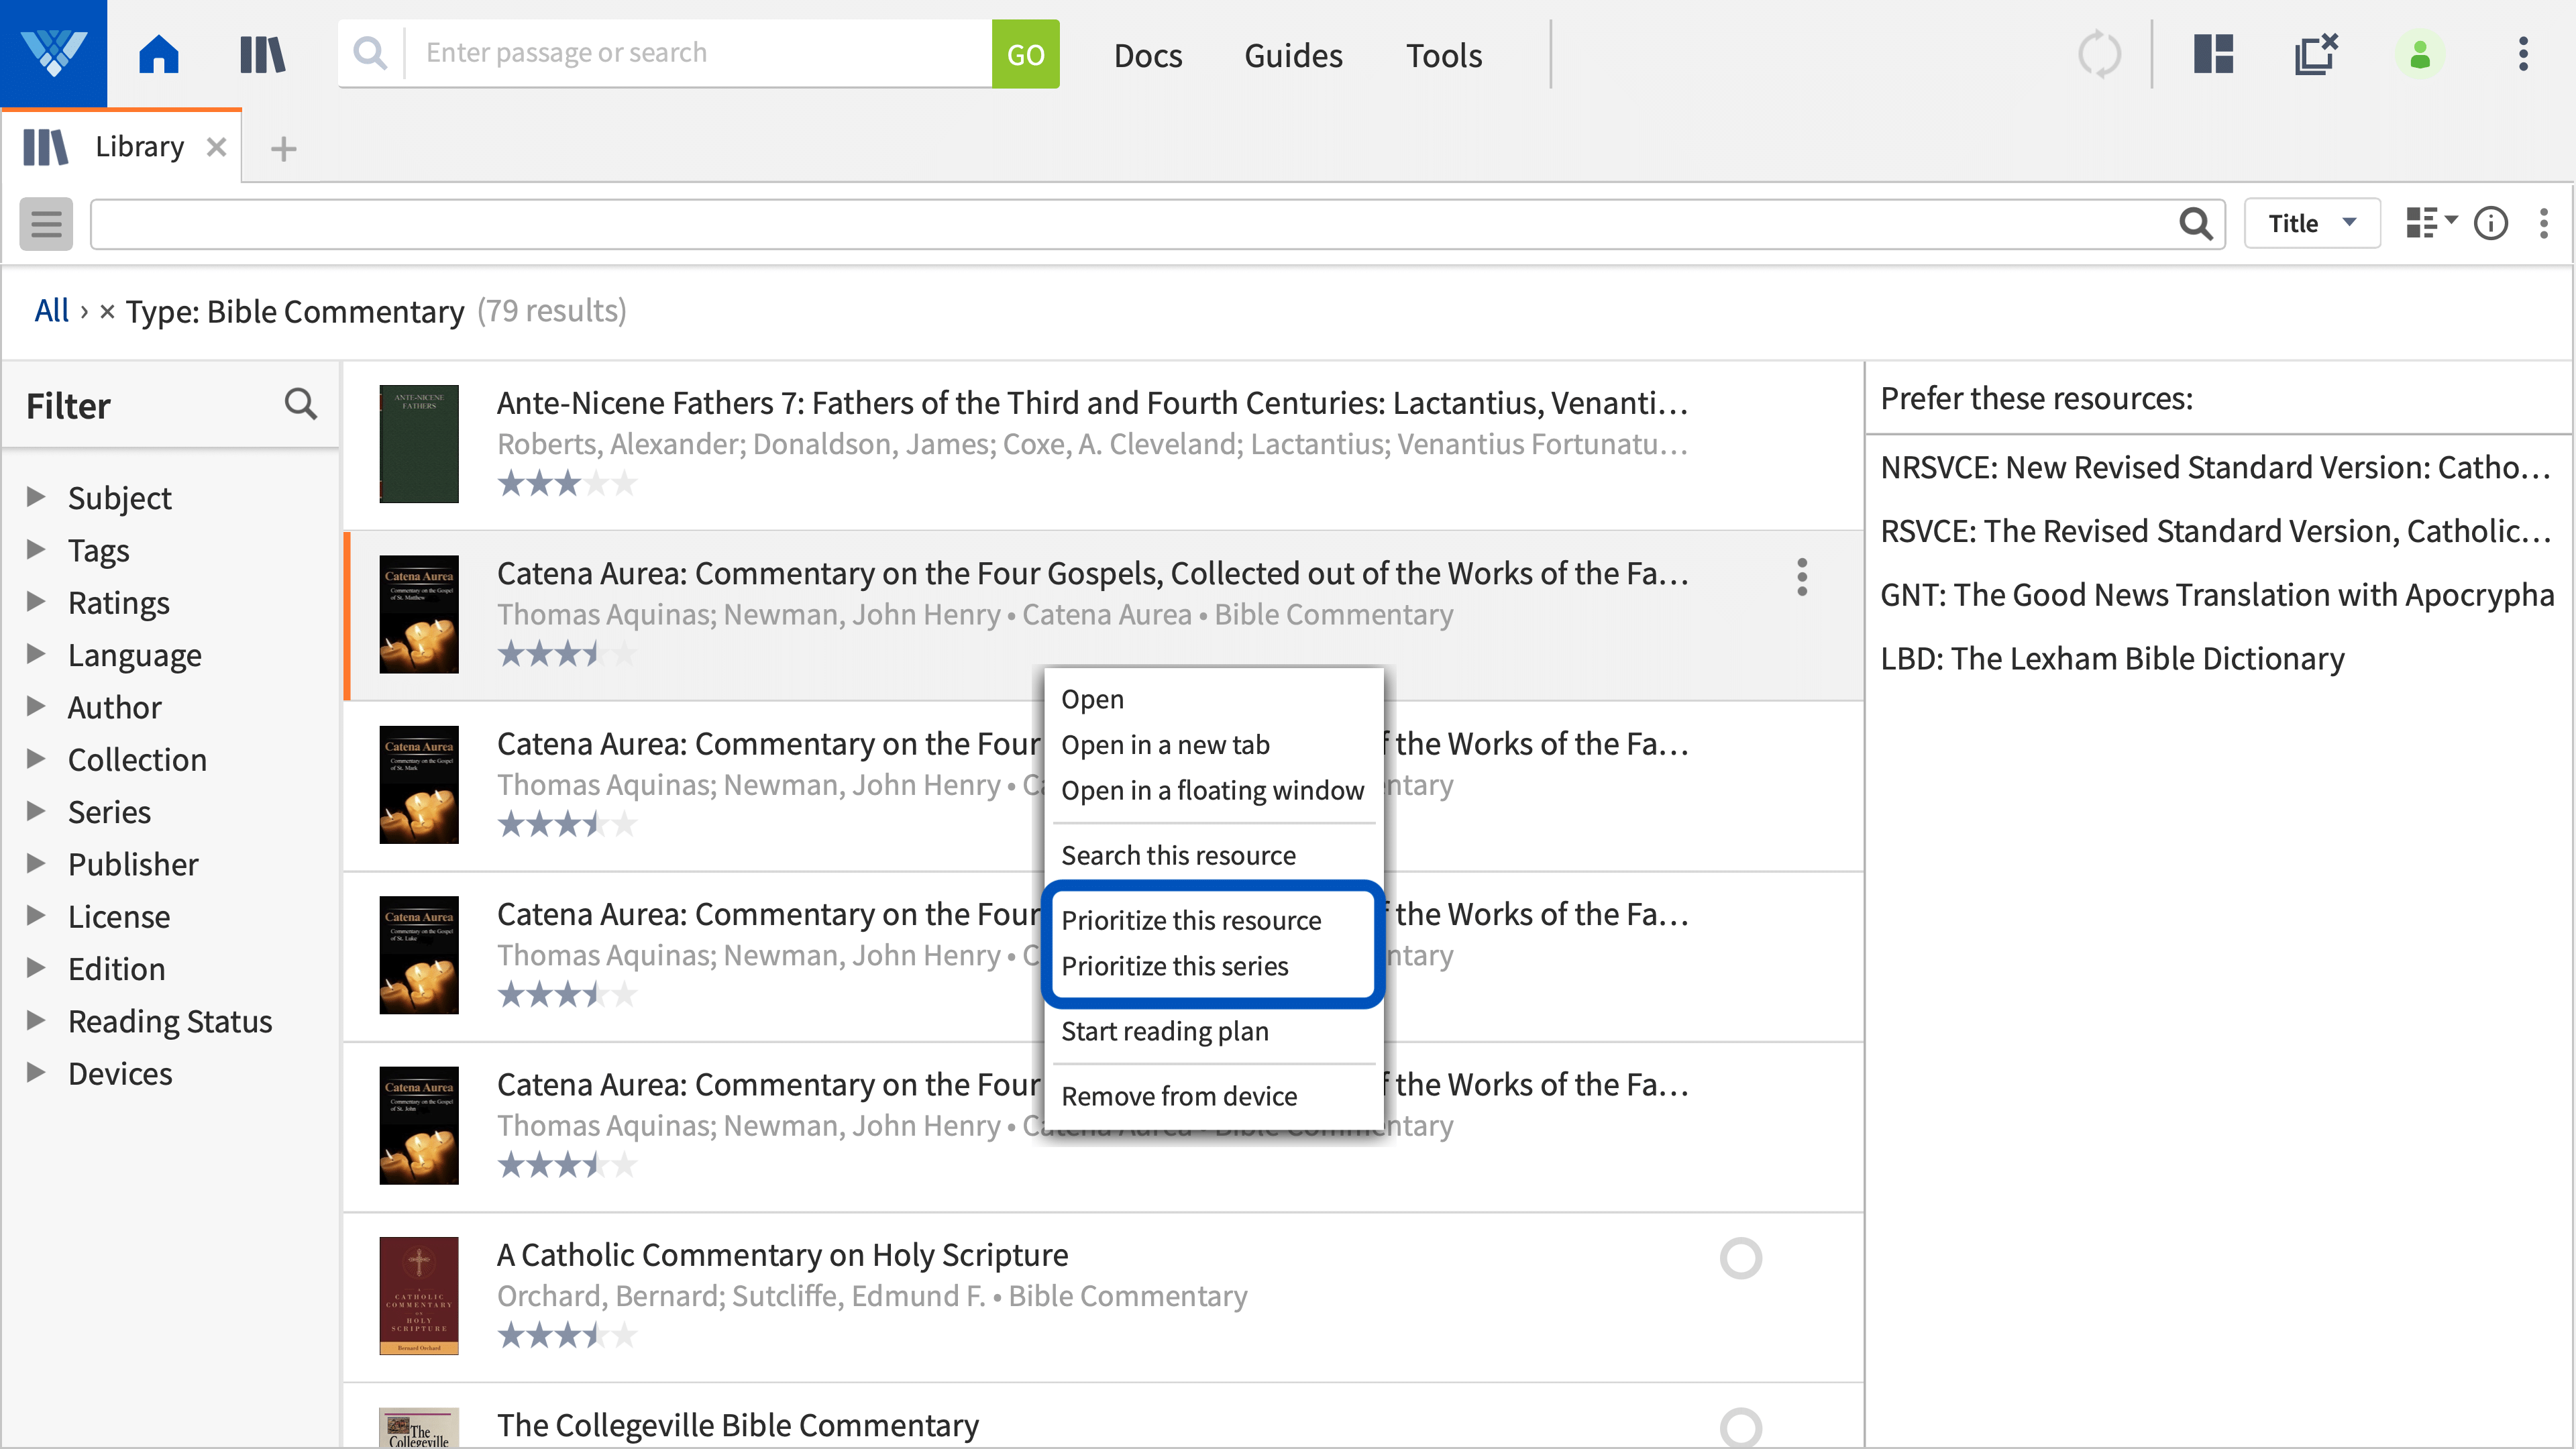Click download circle for A Catholic Commentary

tap(1740, 1258)
